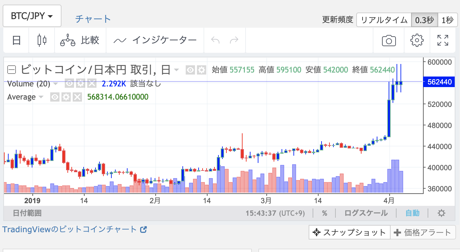Click the 2019 time axis label

click(x=32, y=200)
